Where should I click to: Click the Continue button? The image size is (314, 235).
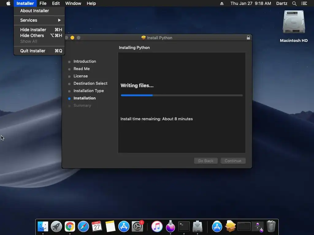233,161
